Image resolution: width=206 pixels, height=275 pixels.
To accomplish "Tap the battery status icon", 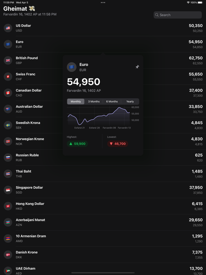I will (x=200, y=3).
